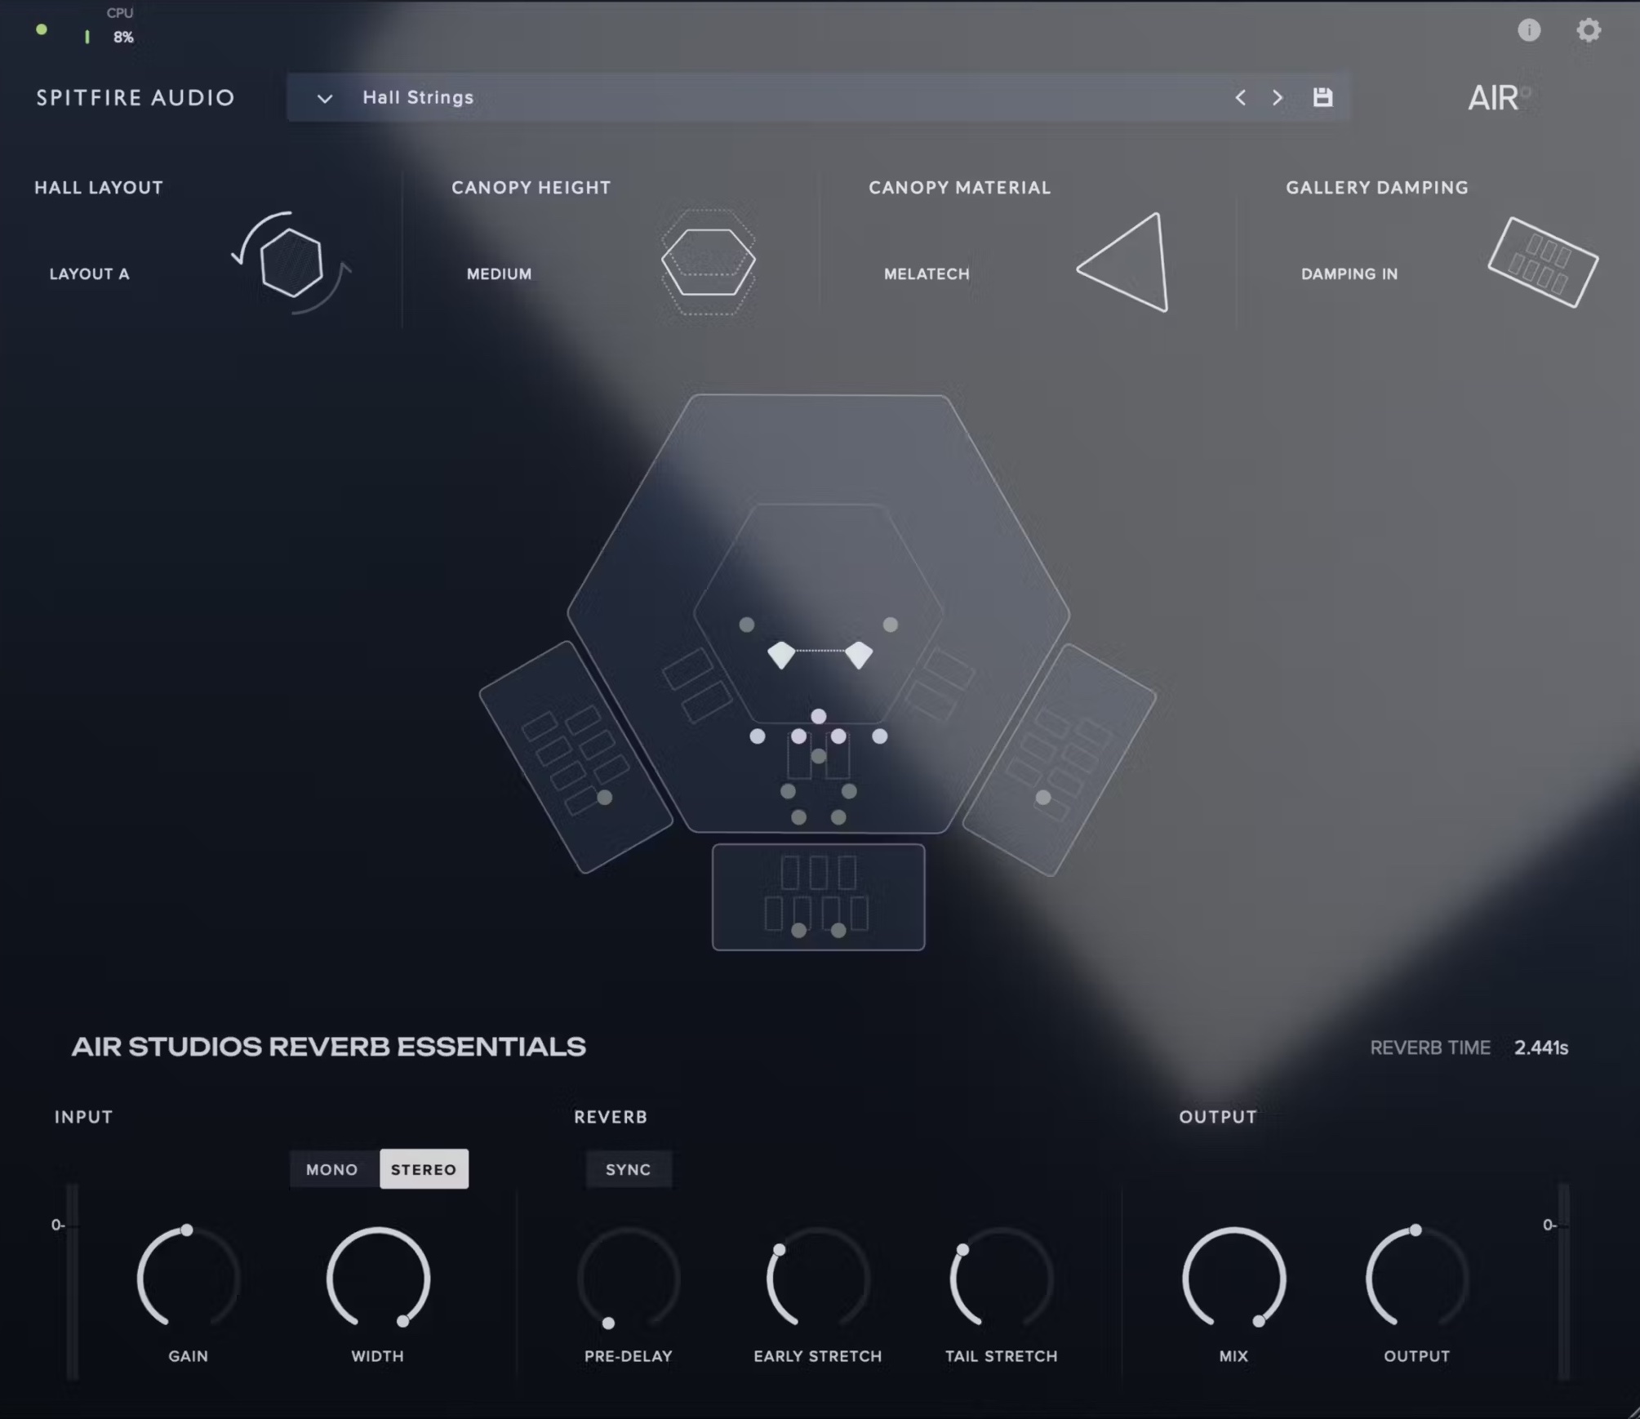Click the Canopy Material triangle icon
The width and height of the screenshot is (1640, 1419).
(1124, 262)
